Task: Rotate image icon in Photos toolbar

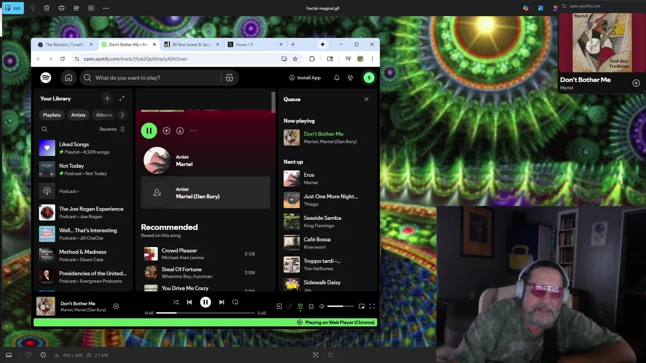Action: (x=32, y=8)
